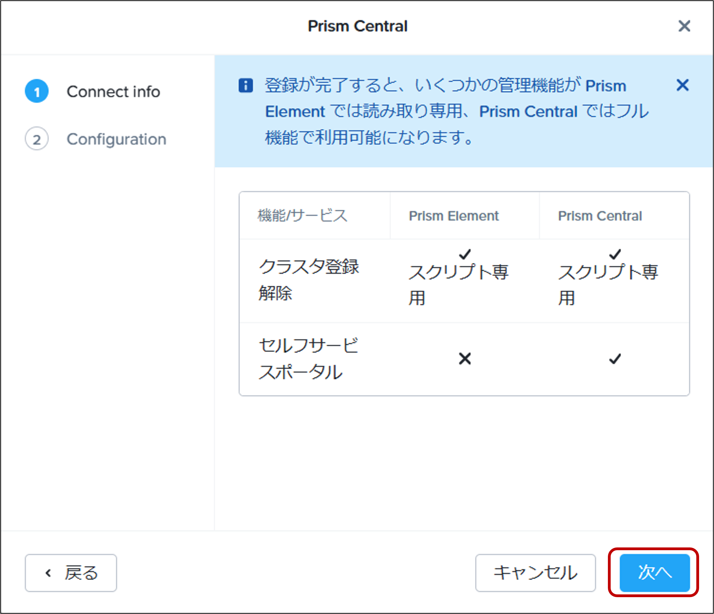Click the セルフサービスポータル row label
714x614 pixels.
click(x=308, y=359)
